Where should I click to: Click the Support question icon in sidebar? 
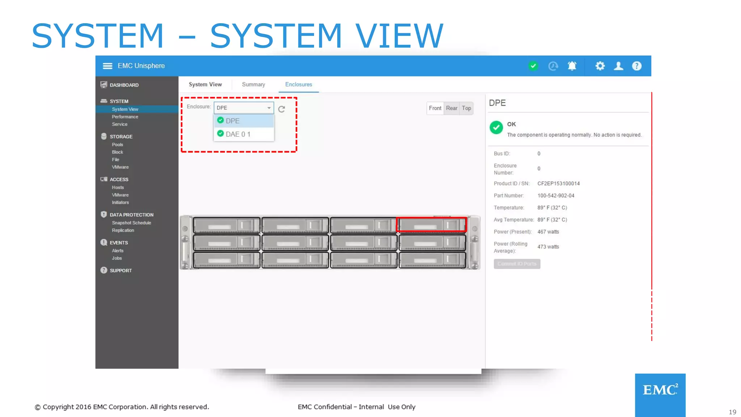click(104, 270)
